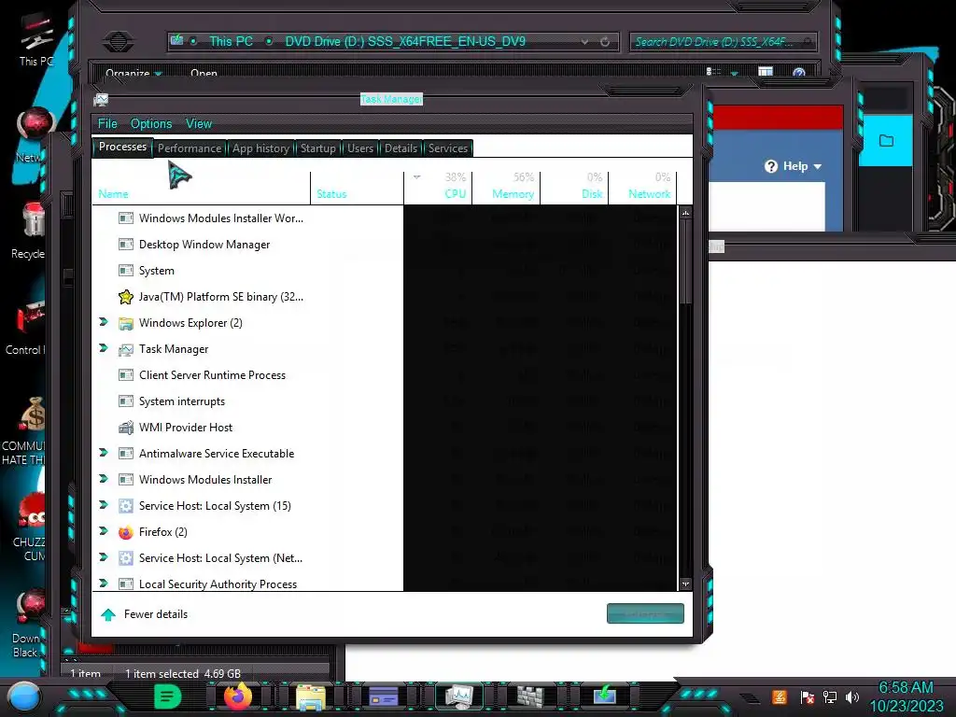Click This PC in Explorer address bar
The width and height of the screenshot is (956, 717).
231,41
